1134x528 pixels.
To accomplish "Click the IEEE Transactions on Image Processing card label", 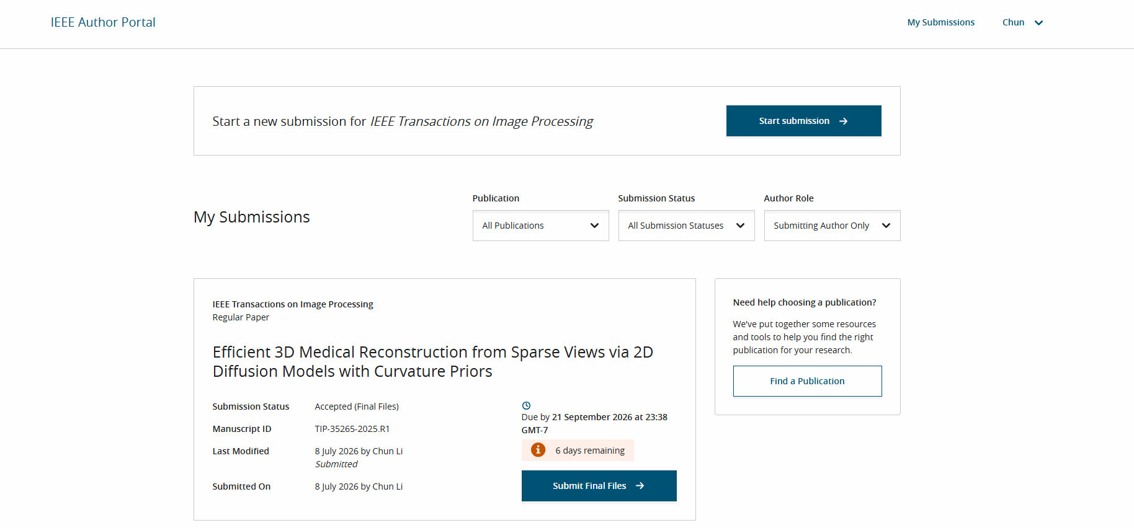I will (293, 304).
